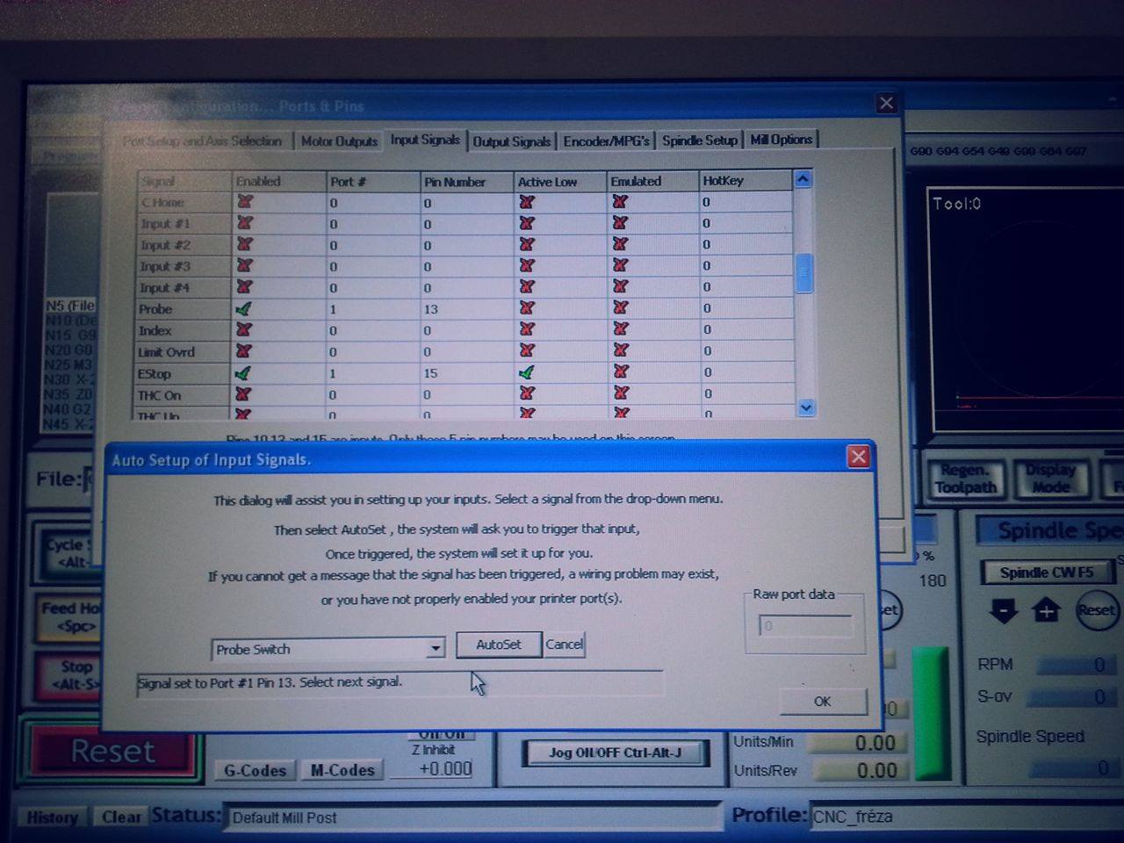Click the spindle speed up arrow icon

coord(1045,610)
